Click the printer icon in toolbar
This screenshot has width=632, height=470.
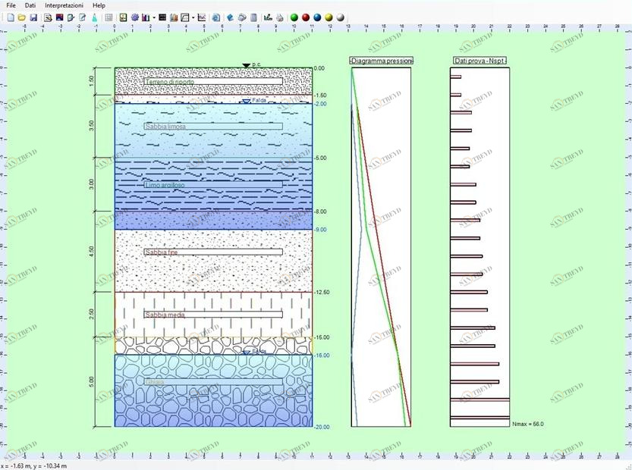pos(279,17)
